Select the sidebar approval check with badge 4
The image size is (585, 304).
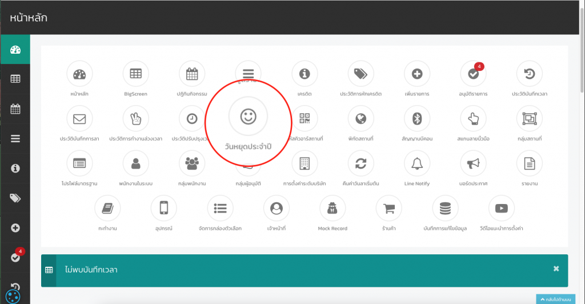click(15, 257)
